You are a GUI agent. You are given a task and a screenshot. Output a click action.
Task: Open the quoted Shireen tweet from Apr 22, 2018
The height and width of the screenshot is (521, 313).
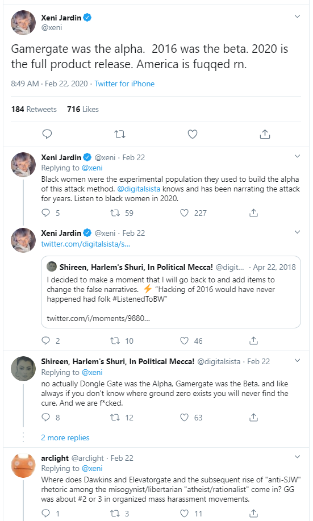[171, 292]
